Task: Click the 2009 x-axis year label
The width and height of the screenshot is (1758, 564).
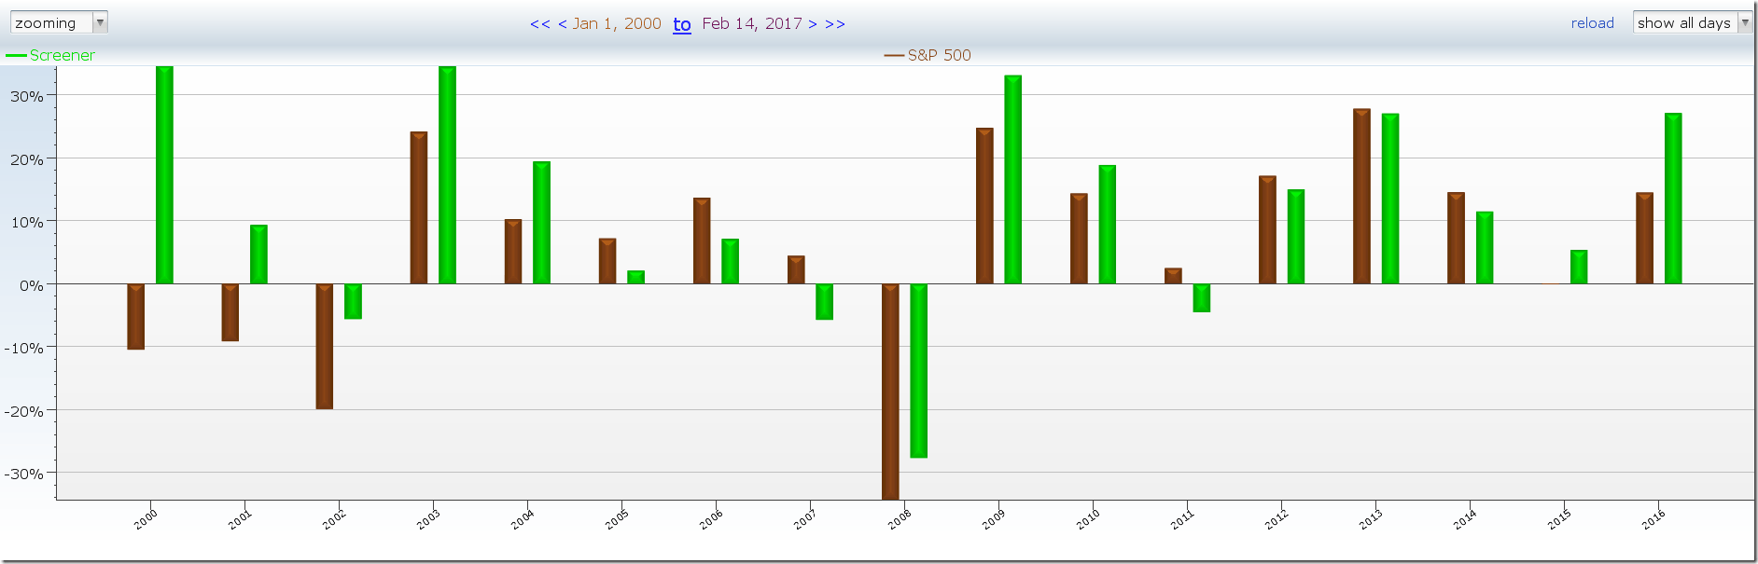Action: point(994,519)
